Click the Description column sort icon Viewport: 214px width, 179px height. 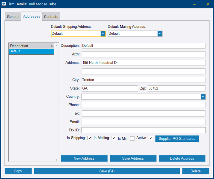52,46
